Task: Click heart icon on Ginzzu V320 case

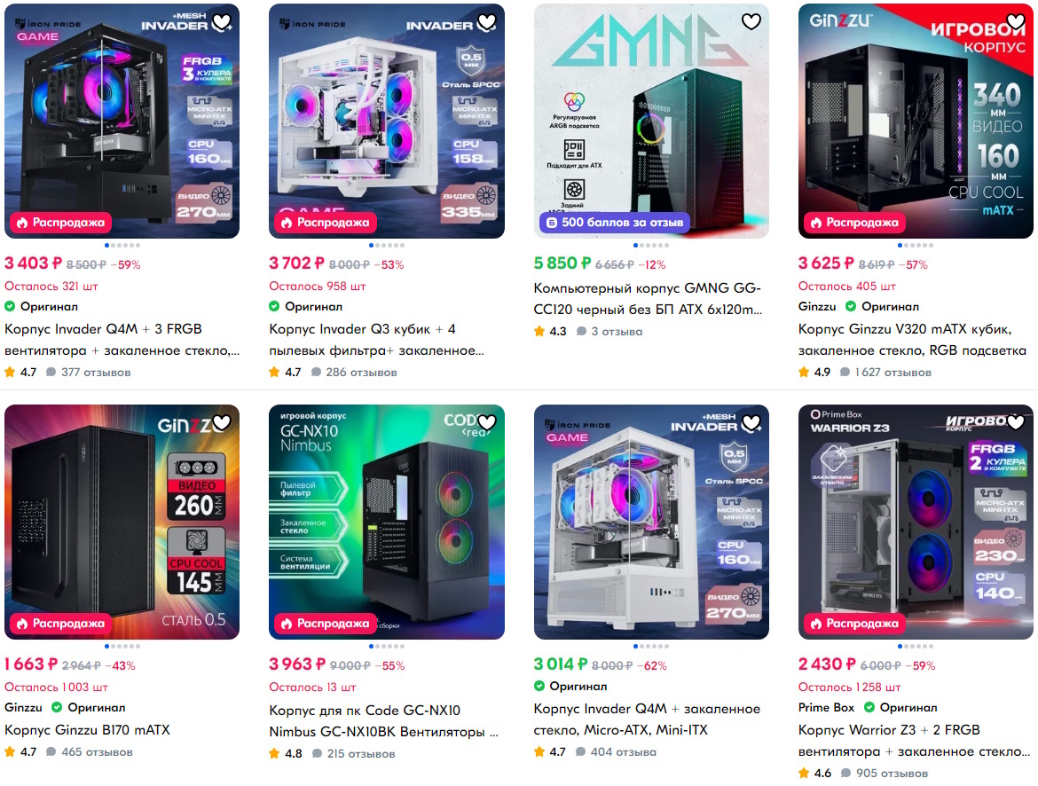Action: pos(1016,22)
